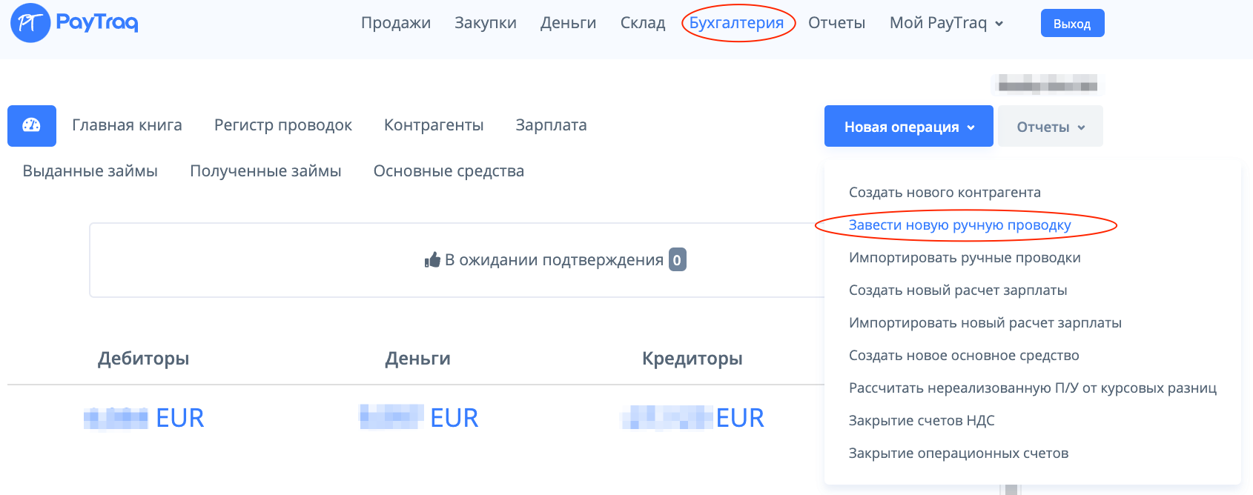Screen dimensions: 1253x495
Task: Go to Продажи in top navigation
Action: click(x=396, y=23)
